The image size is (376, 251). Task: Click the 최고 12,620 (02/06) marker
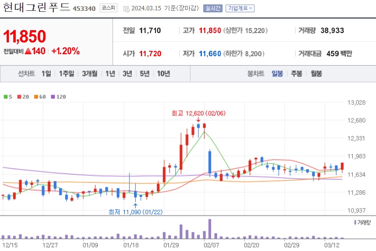198,113
